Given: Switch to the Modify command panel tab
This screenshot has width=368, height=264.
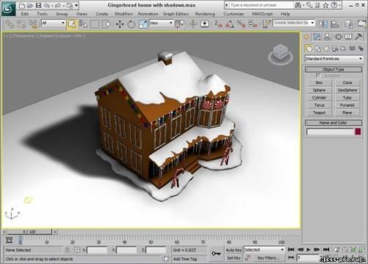Looking at the screenshot, I should coord(317,37).
